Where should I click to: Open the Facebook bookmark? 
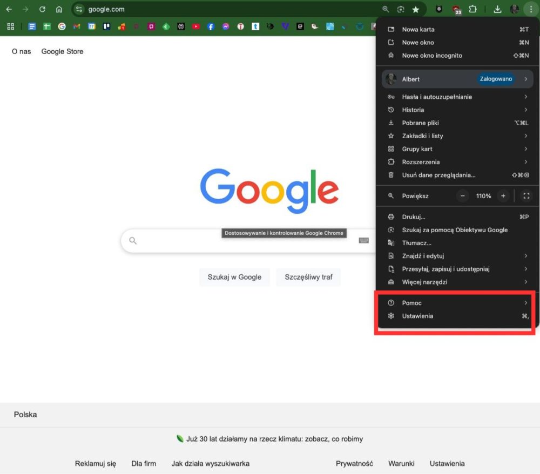click(x=211, y=26)
